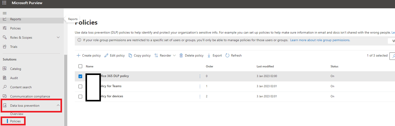Viewport: 395px width, 126px height.
Task: Open Audit in the sidebar
Action: tap(14, 78)
